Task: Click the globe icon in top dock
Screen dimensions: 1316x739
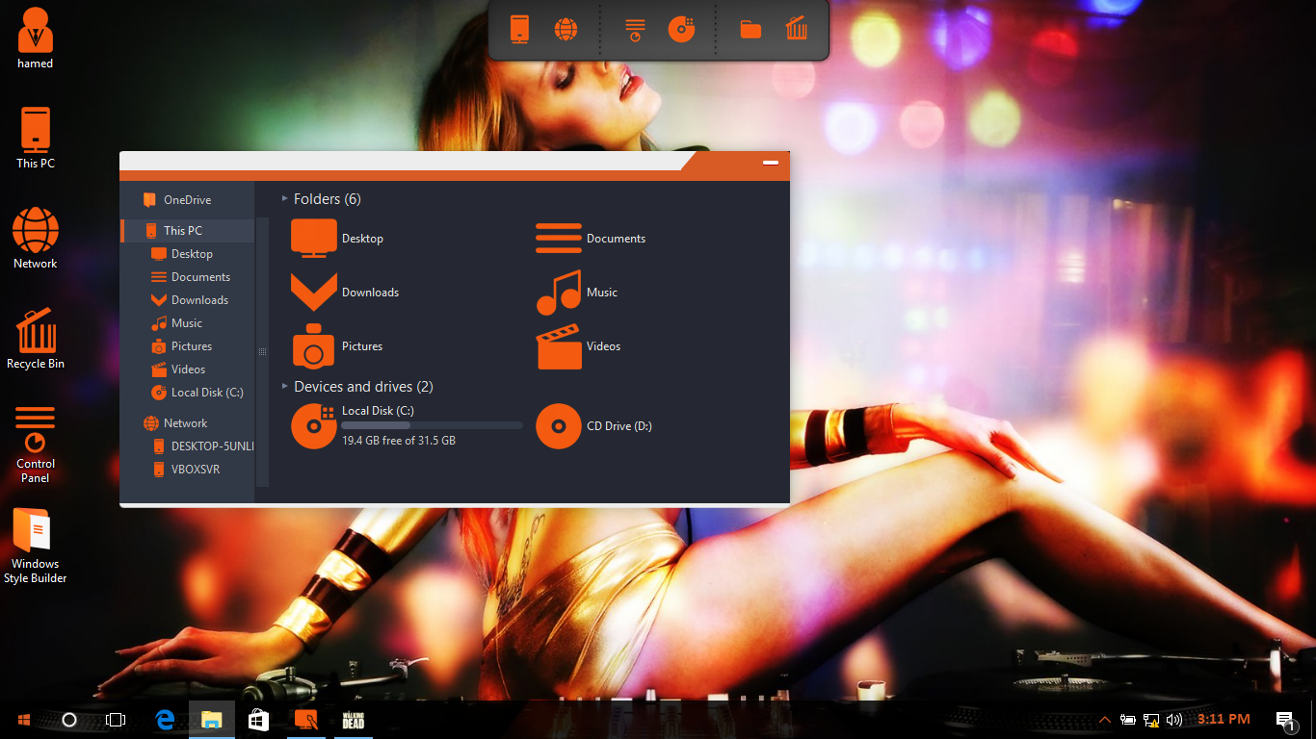Action: [566, 30]
